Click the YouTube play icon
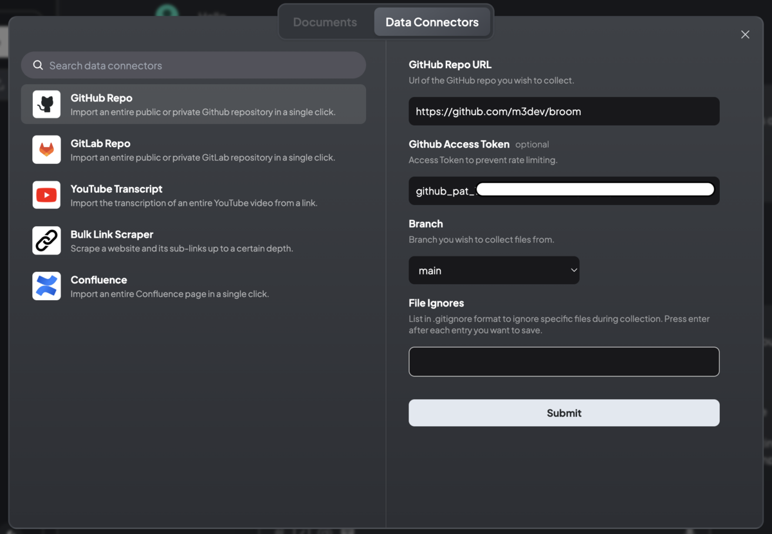The width and height of the screenshot is (772, 534). click(x=46, y=195)
